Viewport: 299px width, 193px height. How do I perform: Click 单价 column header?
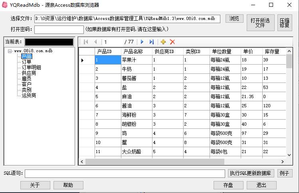(x=251, y=51)
